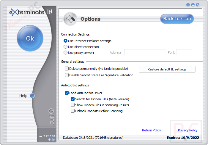Click the ver 2.22.0.28 version text

(x=47, y=136)
